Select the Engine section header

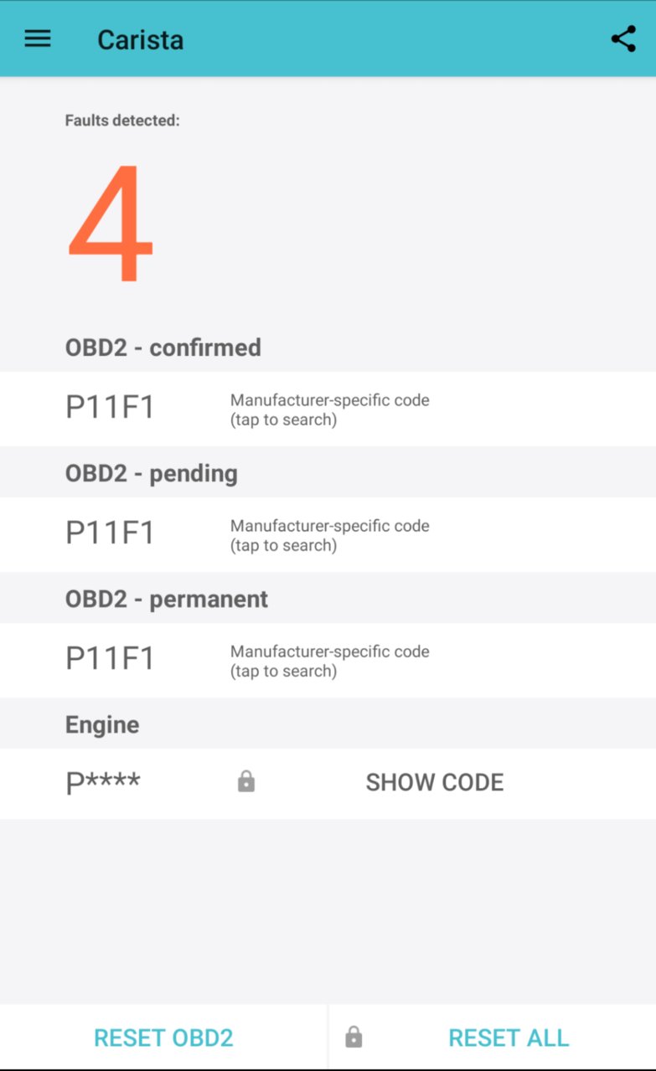[x=102, y=724]
